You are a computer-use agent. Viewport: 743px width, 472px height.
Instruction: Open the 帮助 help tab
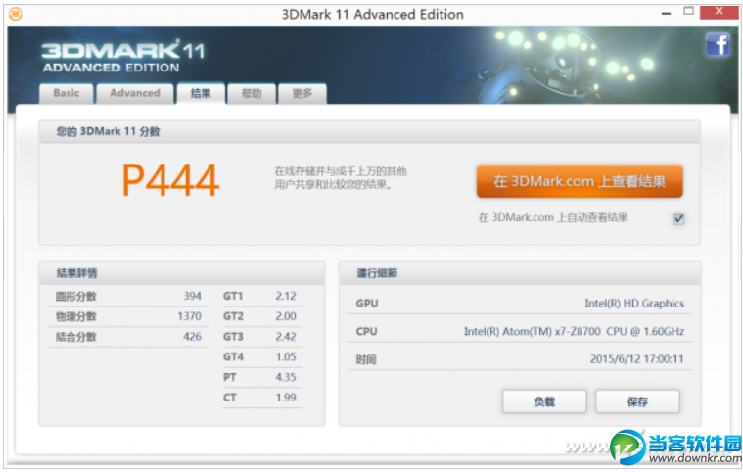(x=252, y=93)
